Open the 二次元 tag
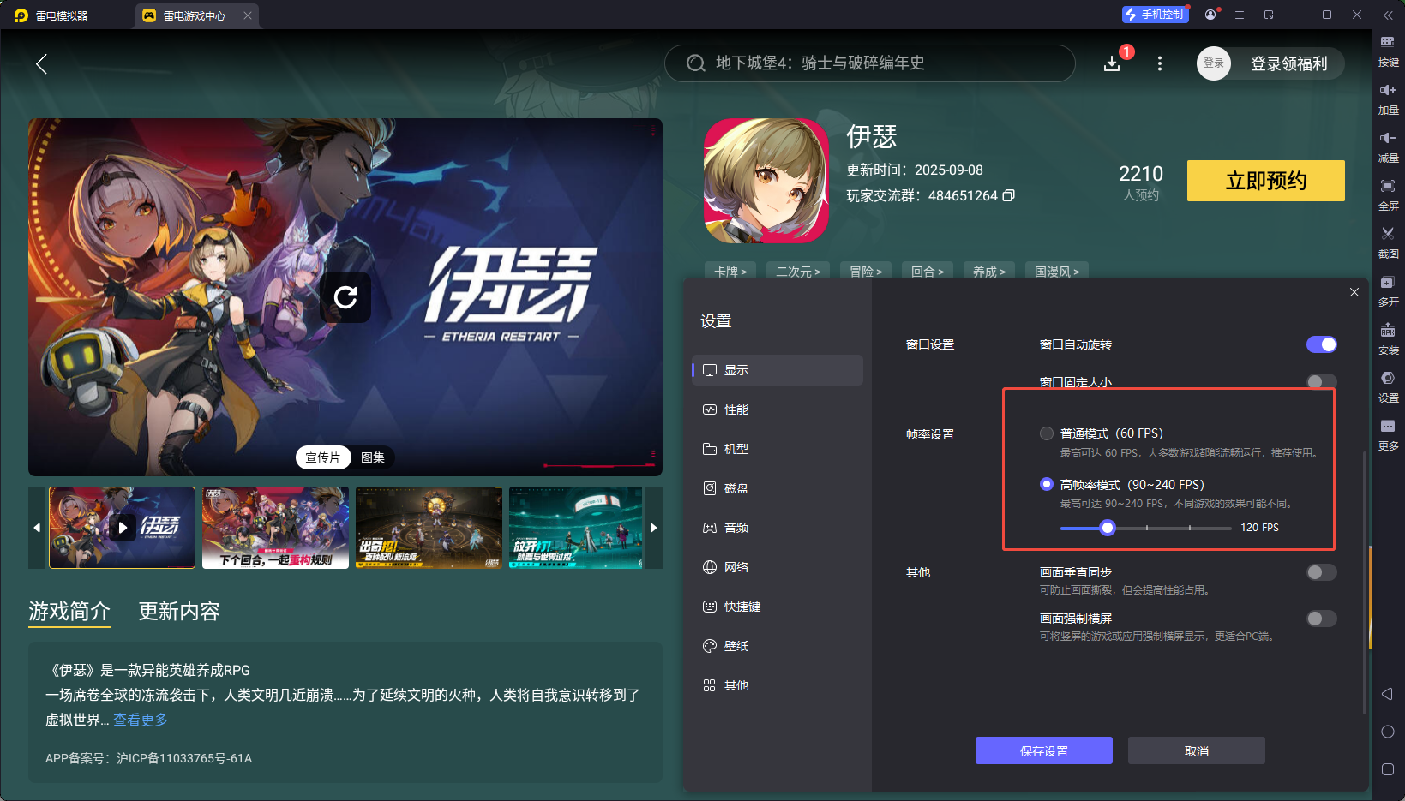This screenshot has height=801, width=1405. pos(798,271)
